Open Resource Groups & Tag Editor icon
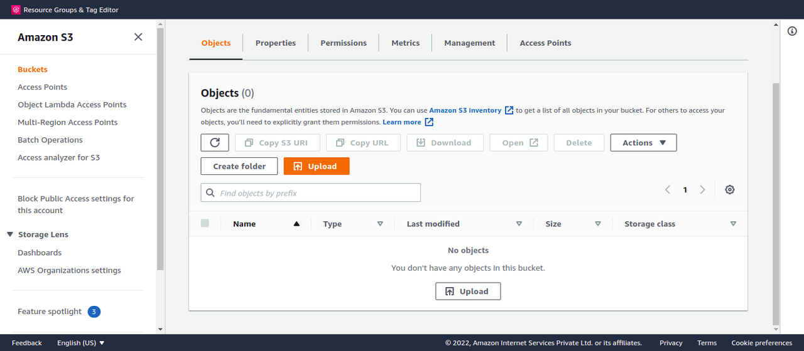804x351 pixels. 16,9
